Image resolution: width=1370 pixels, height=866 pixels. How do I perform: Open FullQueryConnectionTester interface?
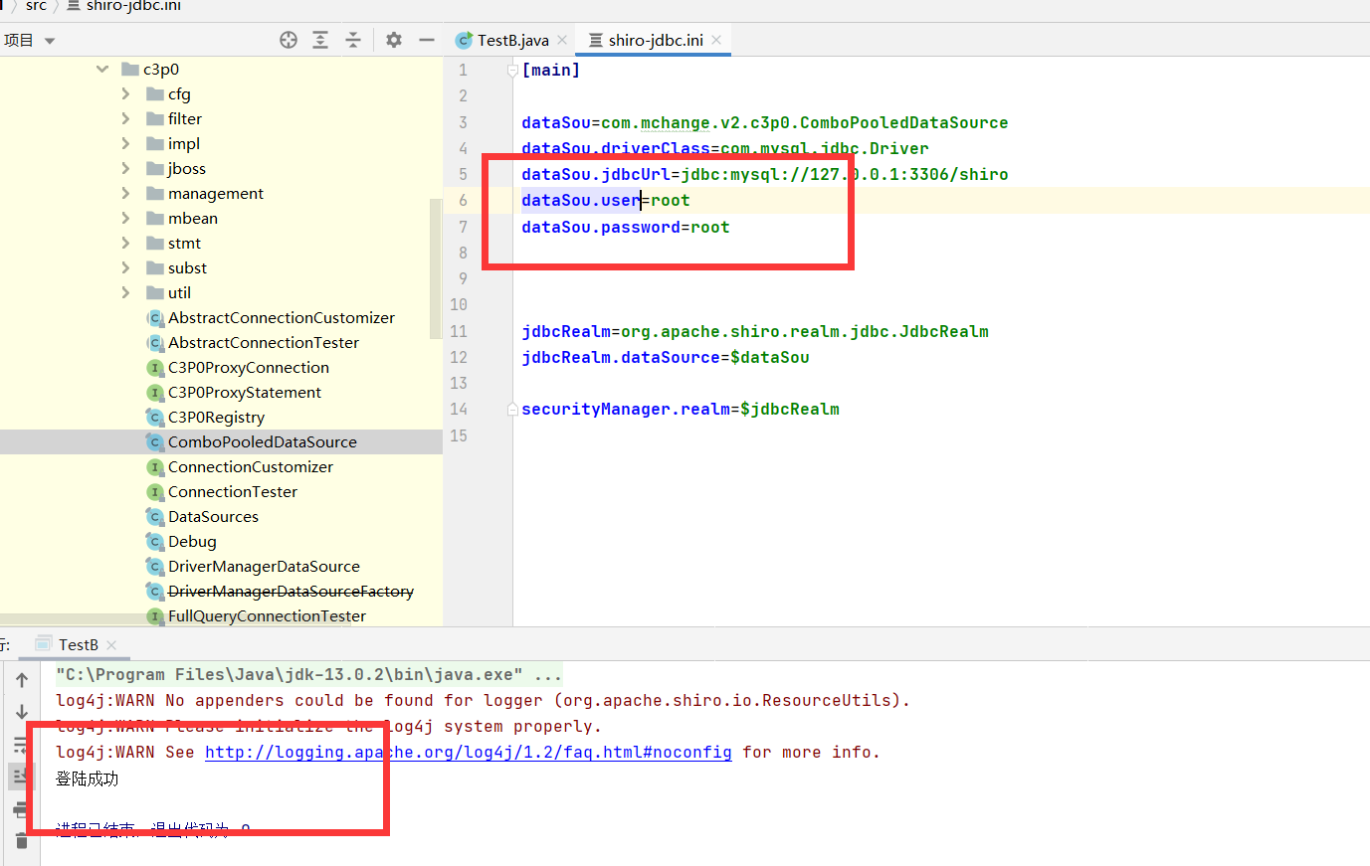click(267, 615)
